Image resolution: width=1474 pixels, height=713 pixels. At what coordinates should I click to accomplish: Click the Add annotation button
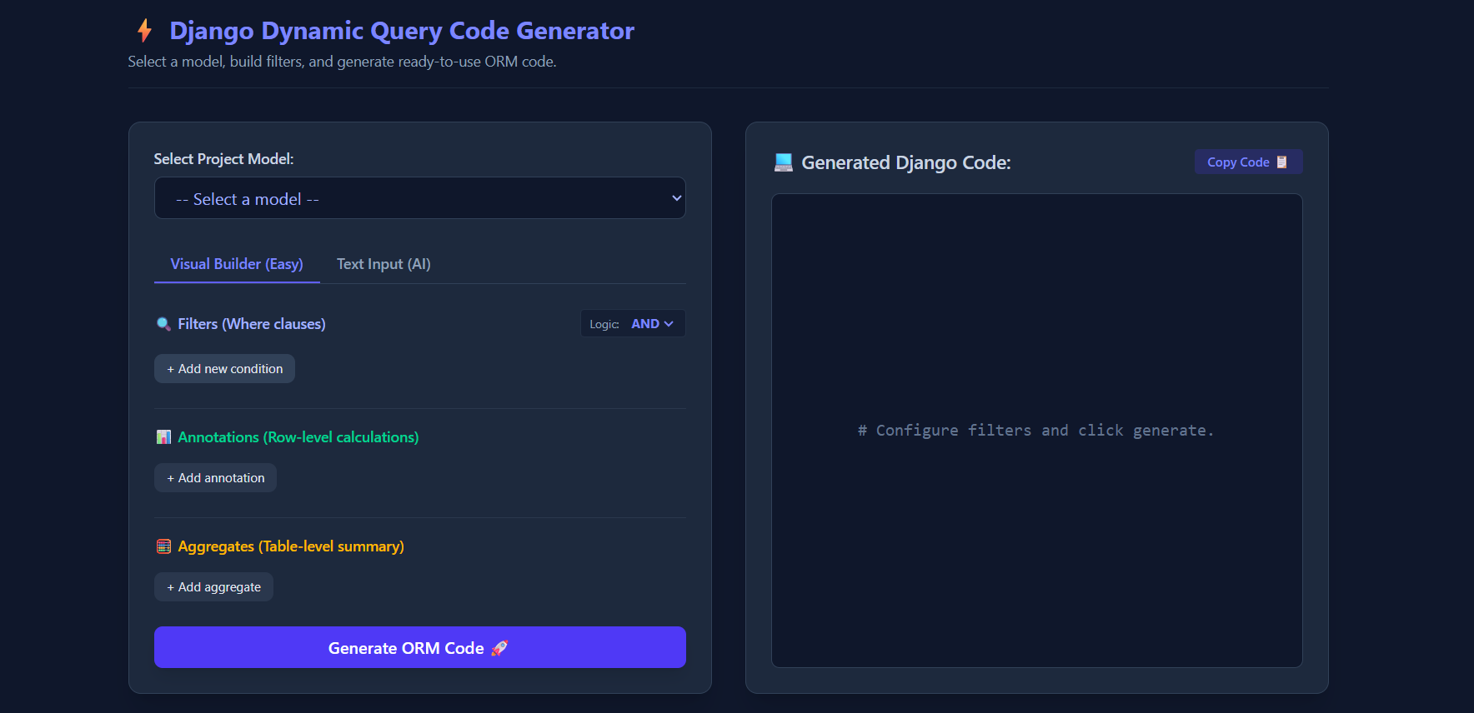215,478
